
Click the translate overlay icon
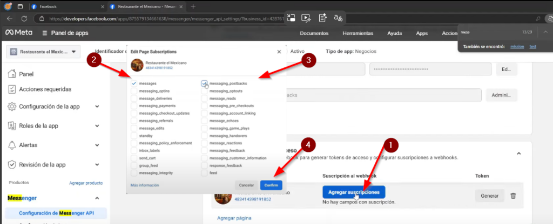click(x=338, y=18)
